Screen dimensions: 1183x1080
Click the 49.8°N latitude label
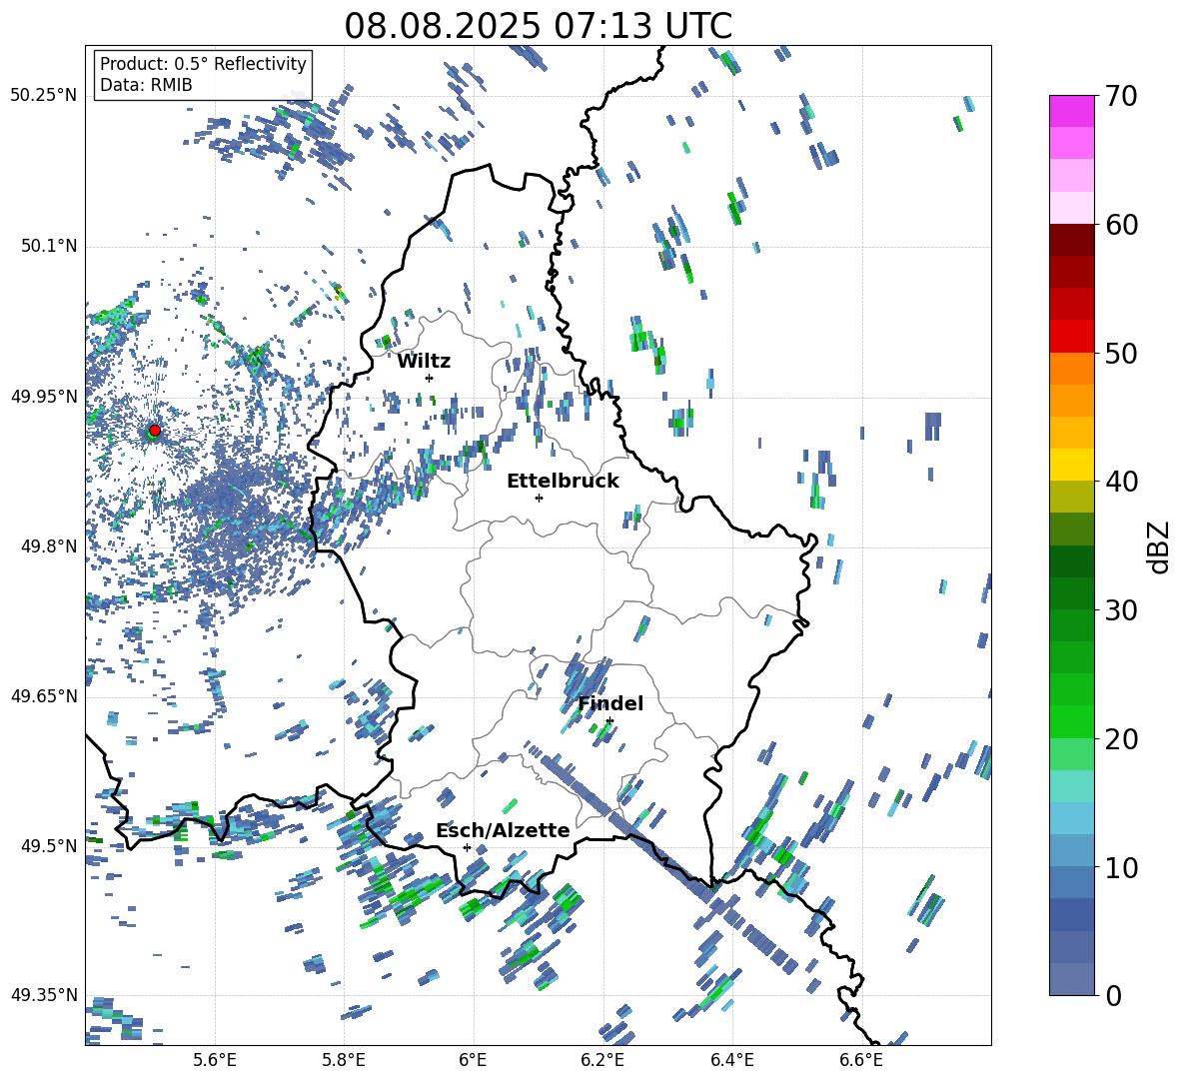pyautogui.click(x=49, y=546)
